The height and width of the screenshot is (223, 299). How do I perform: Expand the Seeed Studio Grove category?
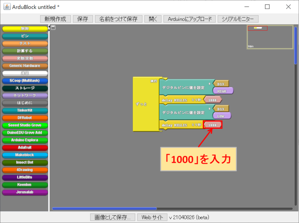tap(25, 125)
